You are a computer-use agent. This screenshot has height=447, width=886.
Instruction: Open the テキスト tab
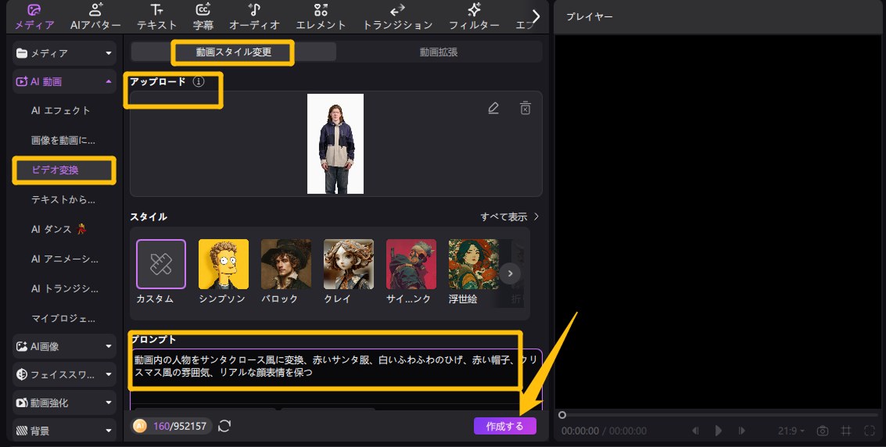coord(156,17)
